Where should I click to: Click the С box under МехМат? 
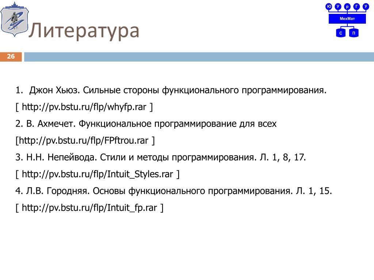tap(341, 33)
